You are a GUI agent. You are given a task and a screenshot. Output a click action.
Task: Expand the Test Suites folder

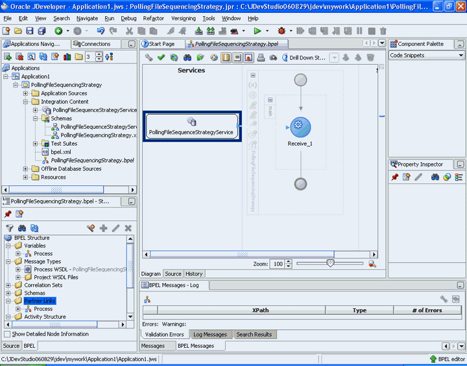click(x=35, y=143)
